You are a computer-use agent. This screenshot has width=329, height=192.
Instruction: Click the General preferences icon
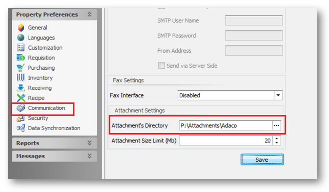click(x=21, y=28)
